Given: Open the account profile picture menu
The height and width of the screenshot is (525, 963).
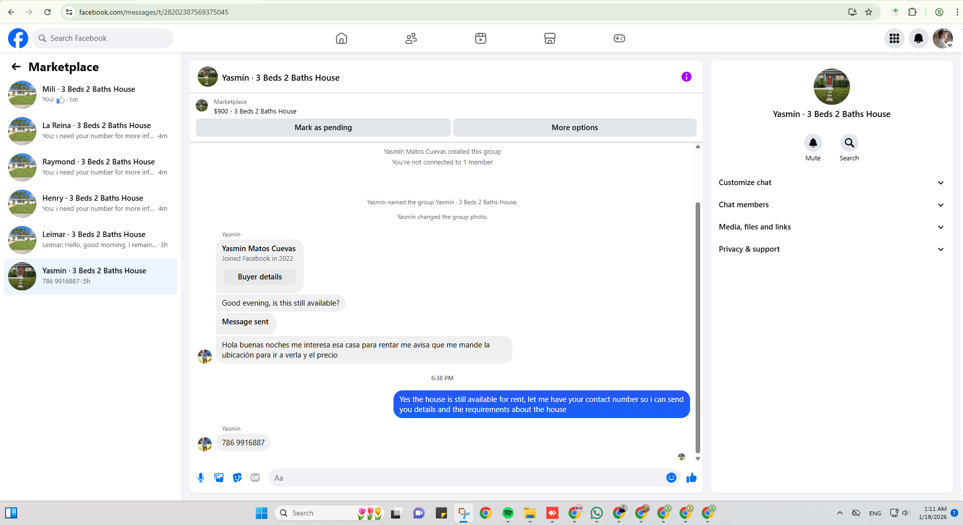Looking at the screenshot, I should point(943,38).
